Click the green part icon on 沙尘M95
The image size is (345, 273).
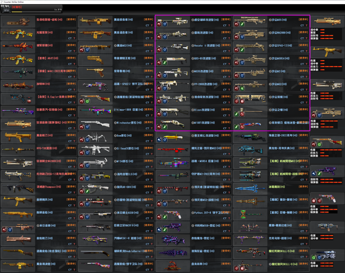pos(242,24)
